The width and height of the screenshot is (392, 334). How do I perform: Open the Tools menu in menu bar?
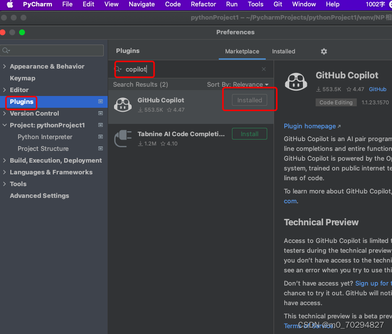pyautogui.click(x=255, y=4)
